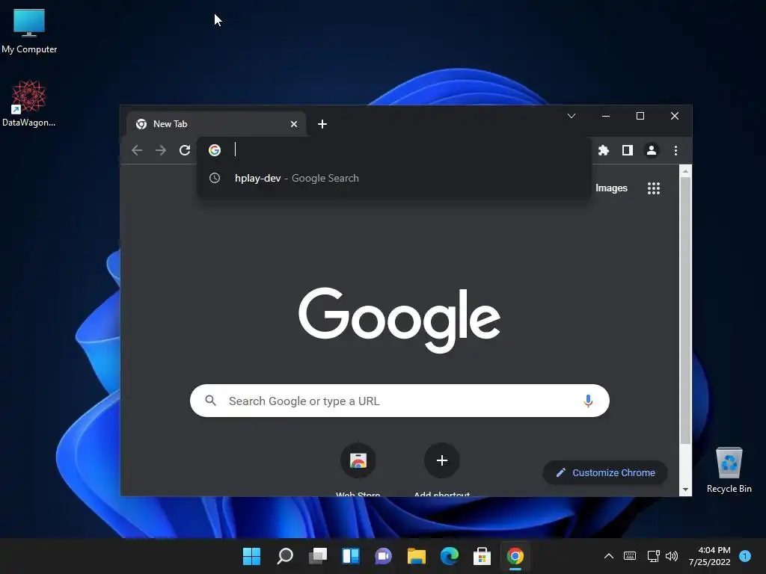Open the Google apps grid
Screen dimensions: 766x574
pos(654,188)
